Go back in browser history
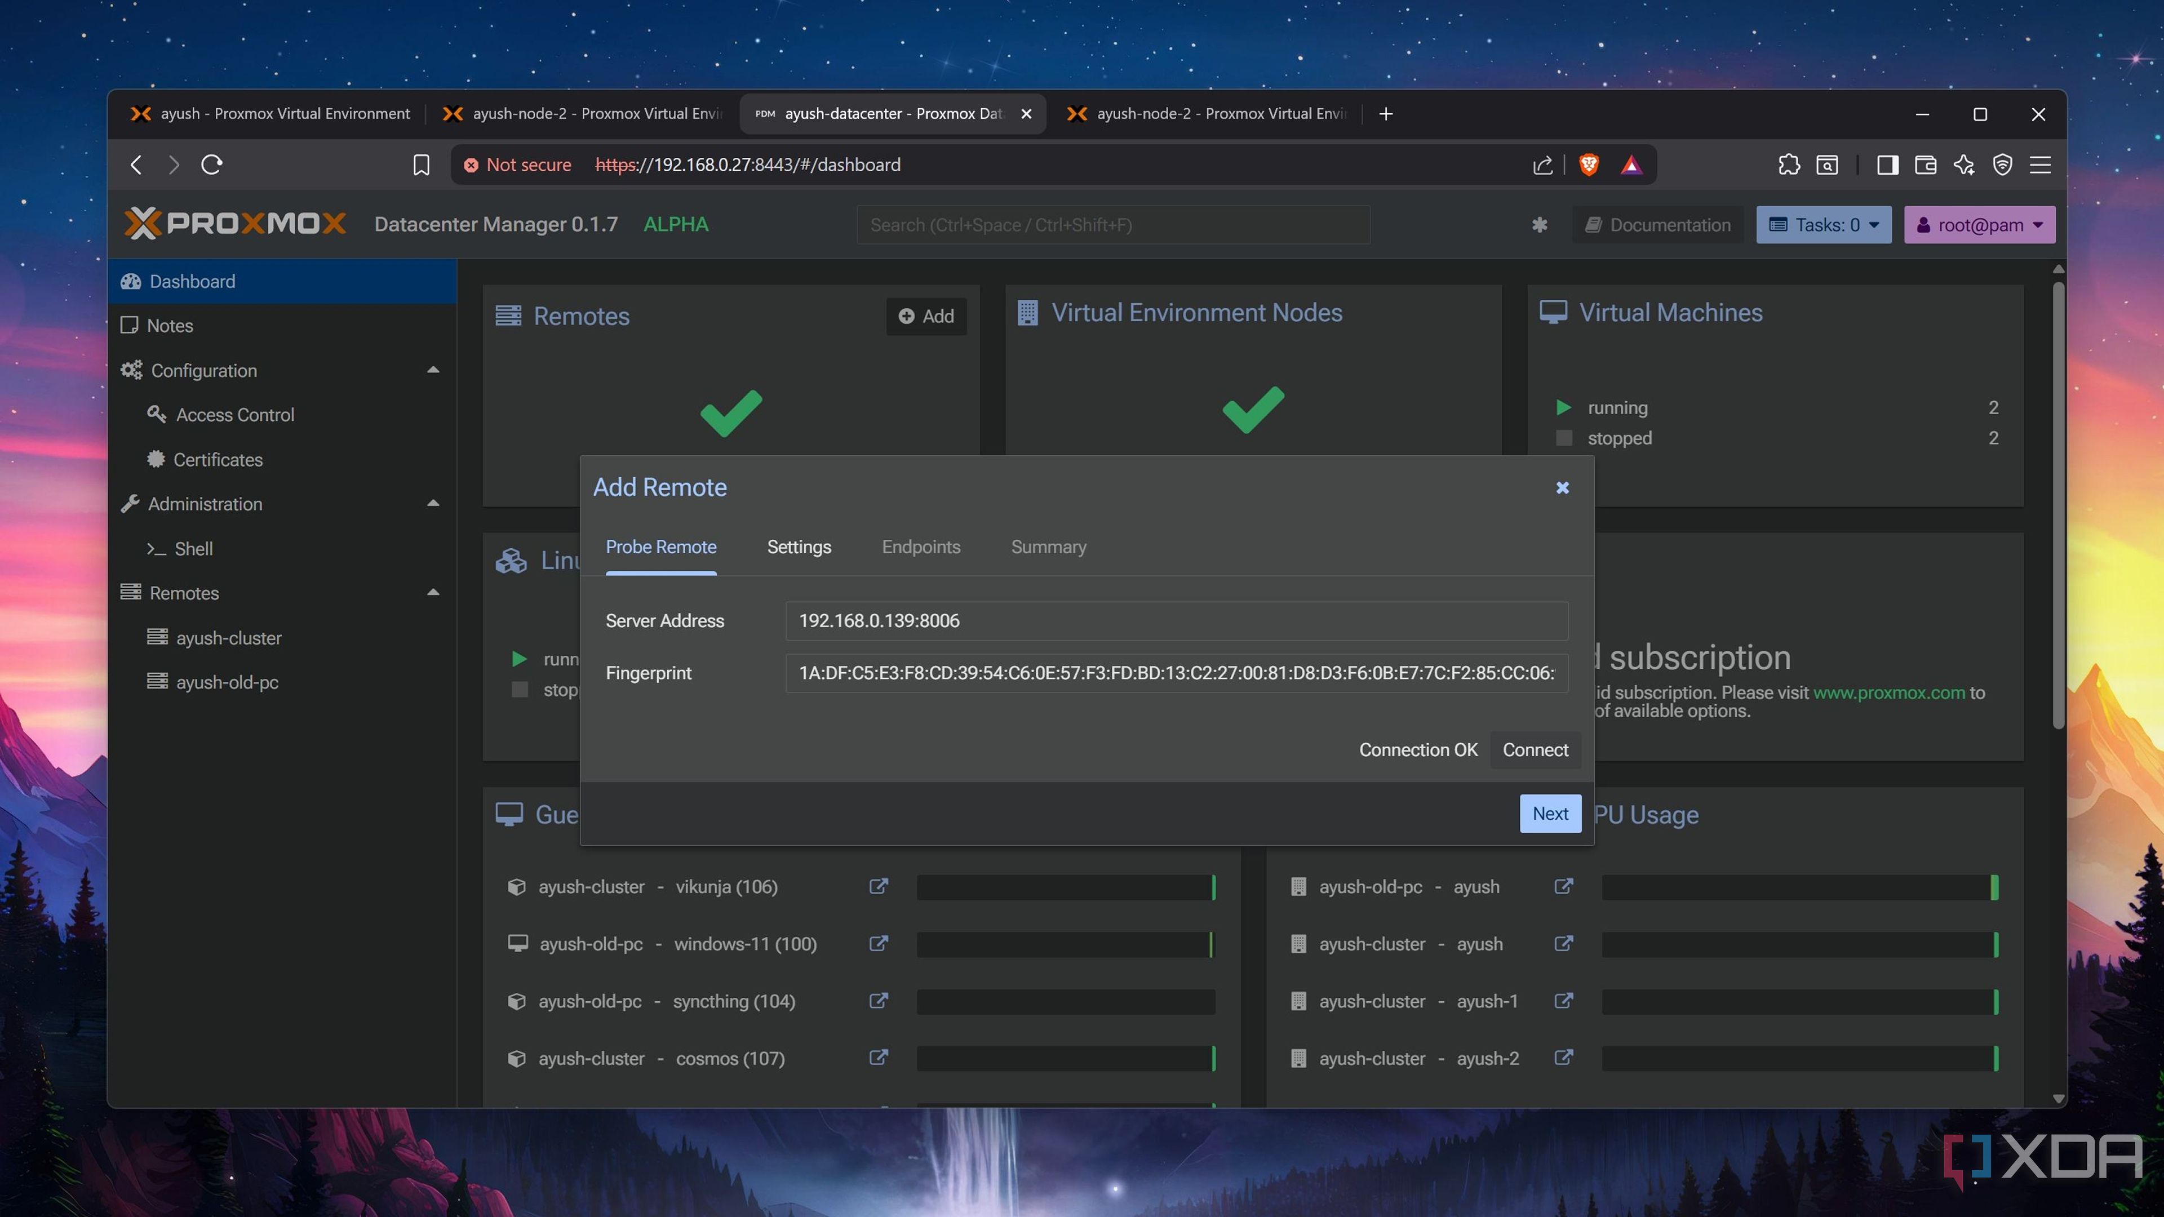This screenshot has height=1217, width=2164. [136, 165]
